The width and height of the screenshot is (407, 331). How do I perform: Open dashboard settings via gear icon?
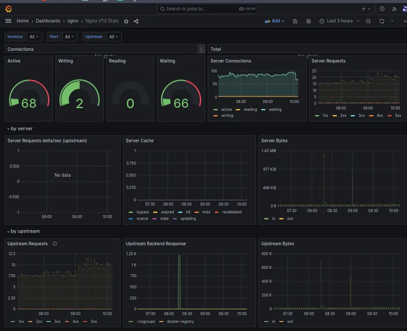(308, 21)
